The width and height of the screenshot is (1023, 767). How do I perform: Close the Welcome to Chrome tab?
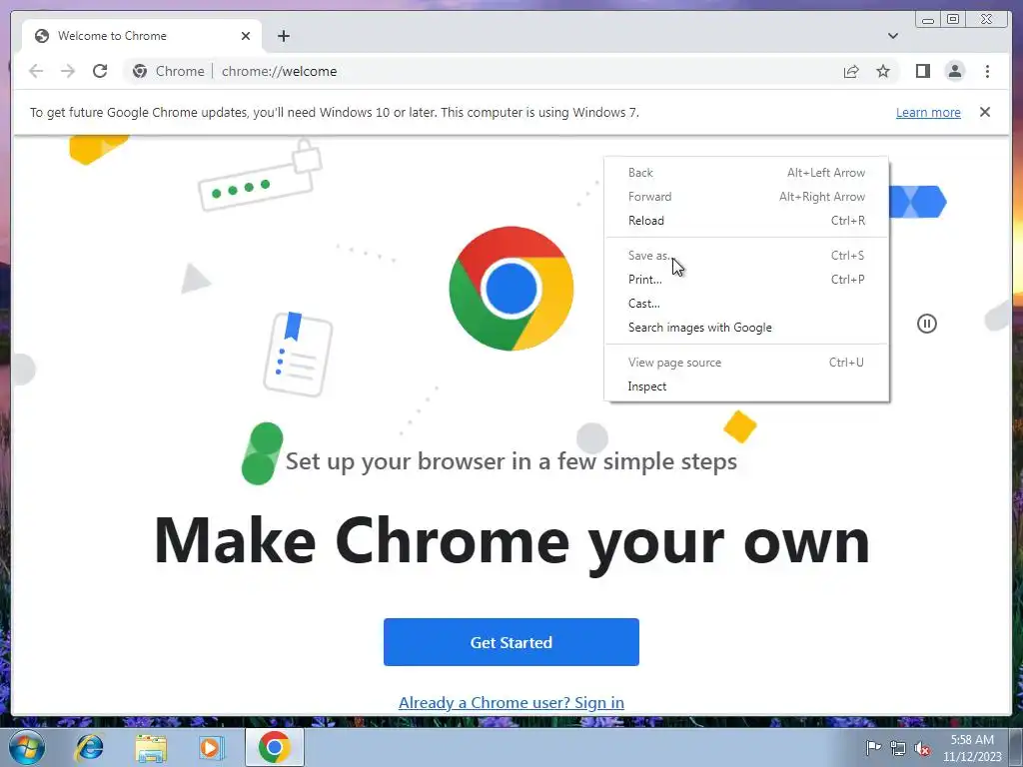tap(246, 36)
